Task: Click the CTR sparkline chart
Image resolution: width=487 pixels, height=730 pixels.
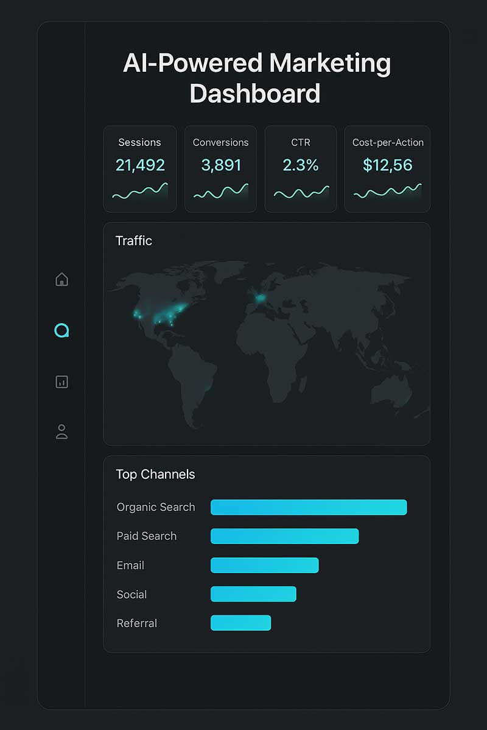Action: point(301,193)
